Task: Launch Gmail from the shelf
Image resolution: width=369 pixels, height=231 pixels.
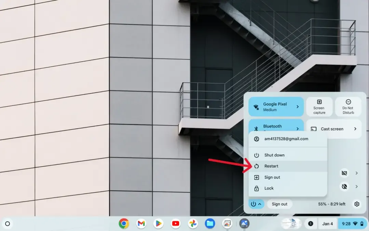Action: pos(141,223)
